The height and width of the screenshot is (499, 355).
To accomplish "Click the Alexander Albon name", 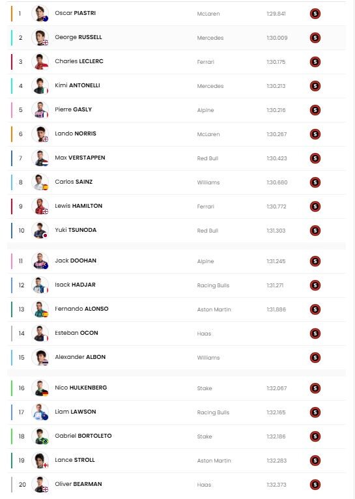I will [80, 357].
